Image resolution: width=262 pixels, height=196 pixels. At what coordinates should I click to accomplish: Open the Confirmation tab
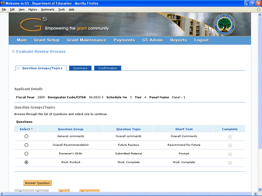(108, 68)
